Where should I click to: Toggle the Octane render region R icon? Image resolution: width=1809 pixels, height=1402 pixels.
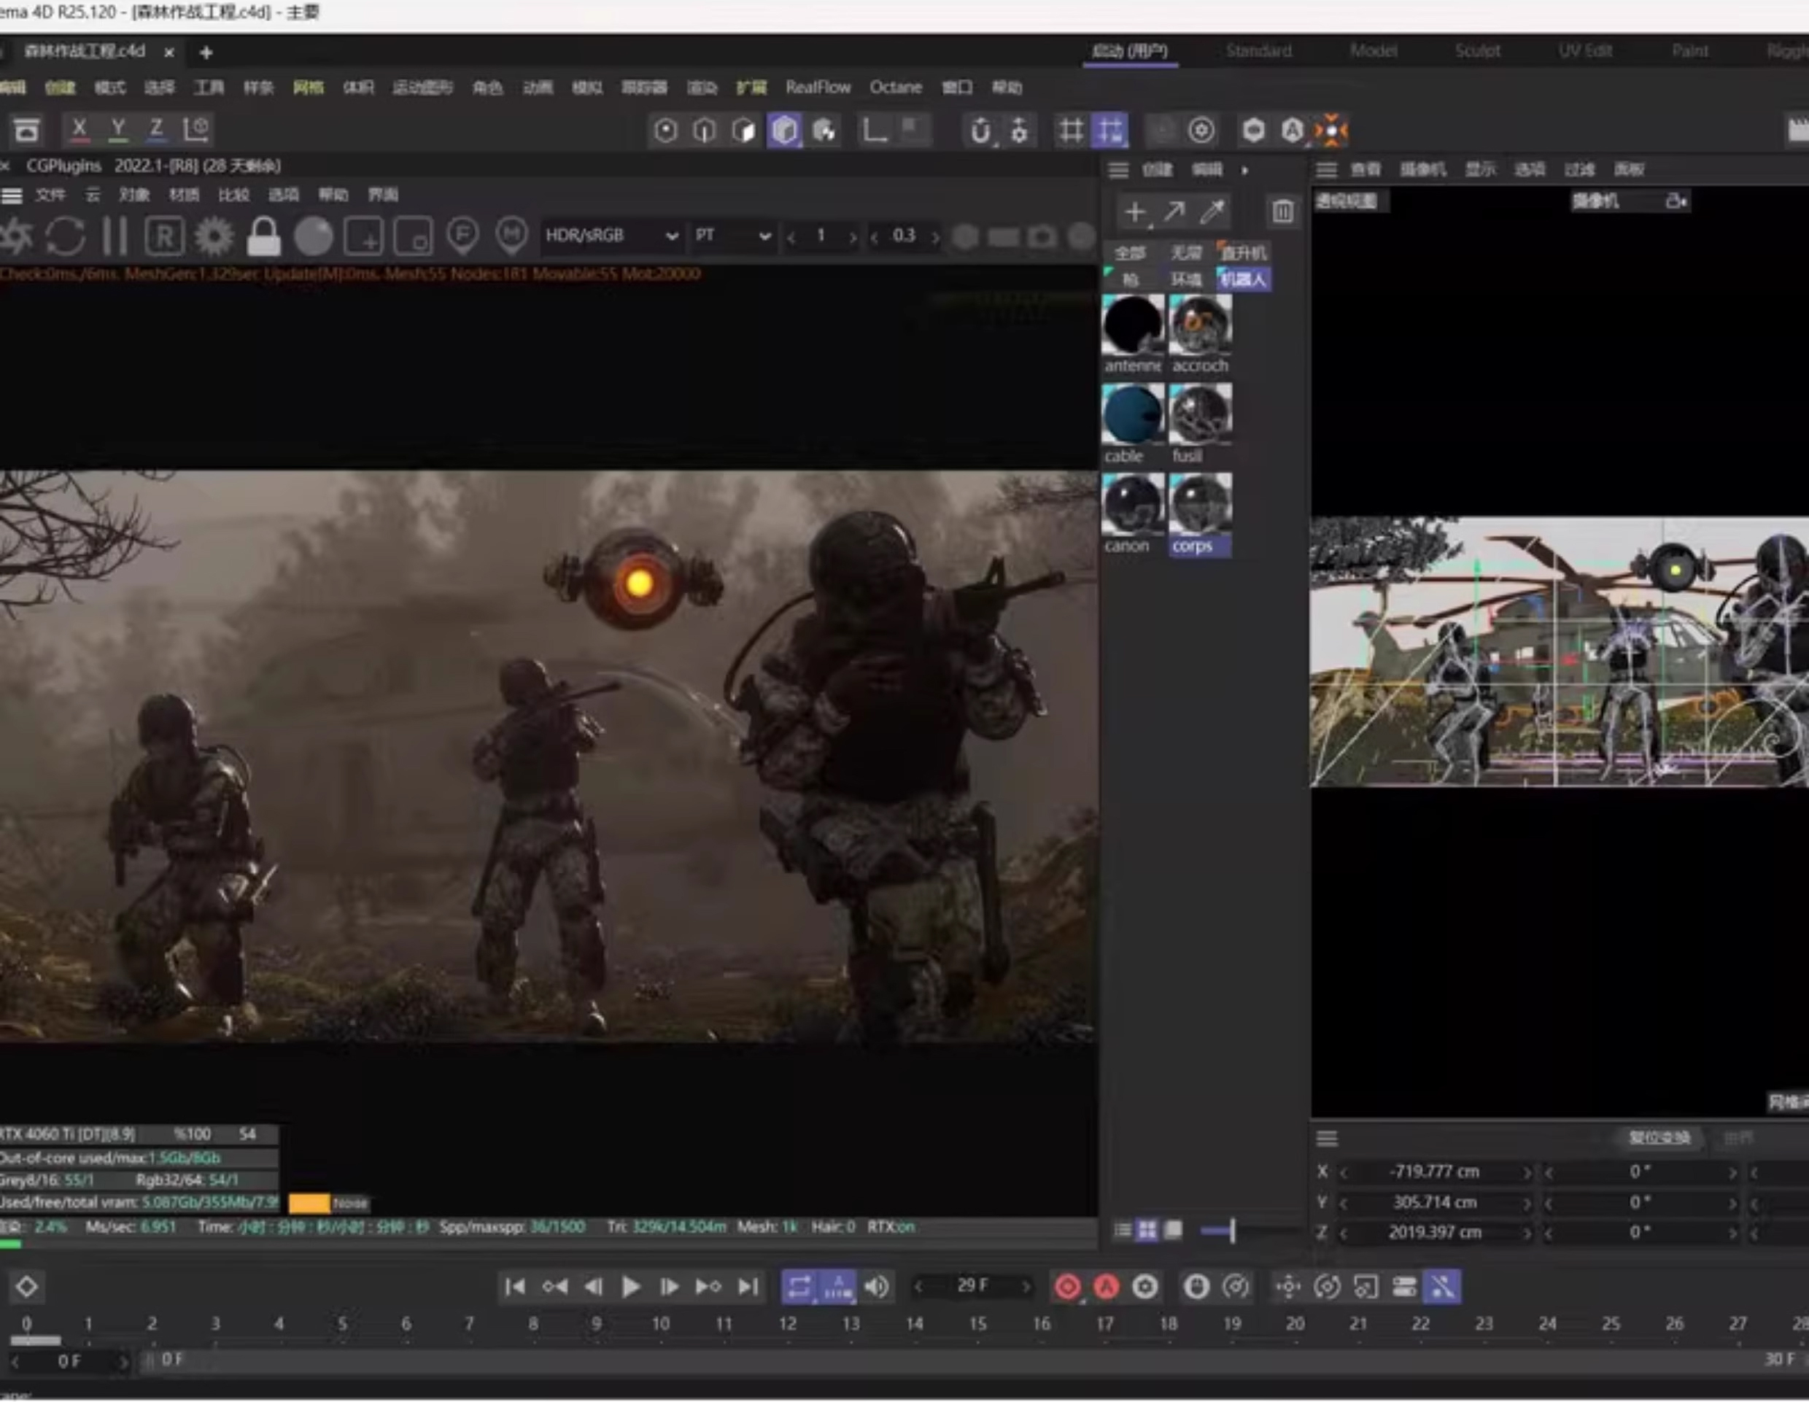pos(164,237)
